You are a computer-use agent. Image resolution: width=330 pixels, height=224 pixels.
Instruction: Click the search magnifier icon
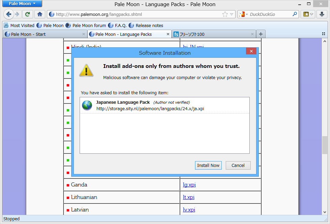(295, 14)
